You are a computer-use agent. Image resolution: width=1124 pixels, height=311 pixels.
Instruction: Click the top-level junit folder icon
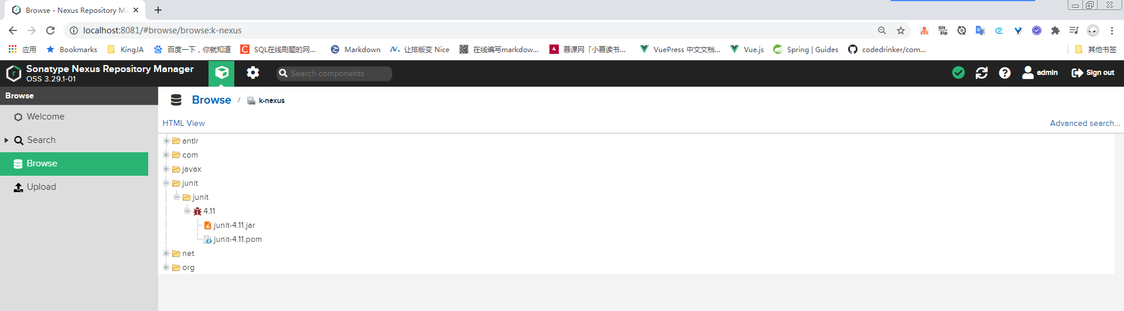click(x=176, y=183)
